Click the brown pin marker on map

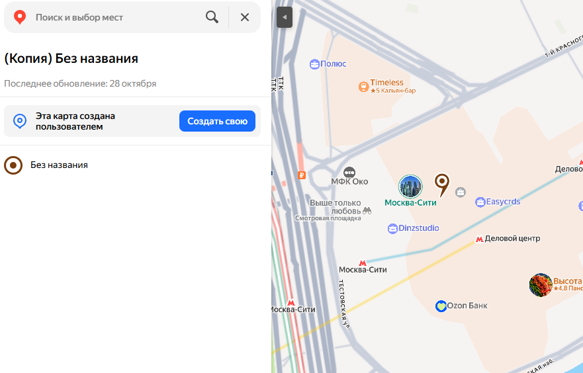[x=441, y=185]
